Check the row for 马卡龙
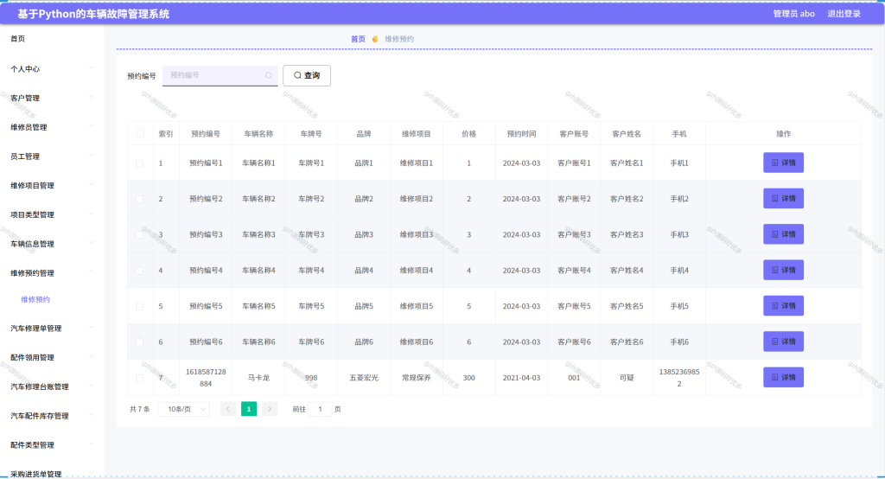This screenshot has height=479, width=885. coord(139,378)
